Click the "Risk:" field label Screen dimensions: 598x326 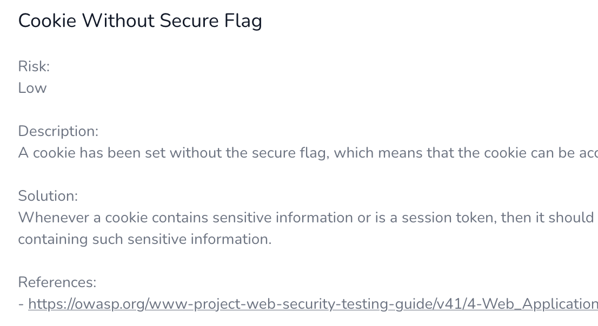pyautogui.click(x=34, y=66)
